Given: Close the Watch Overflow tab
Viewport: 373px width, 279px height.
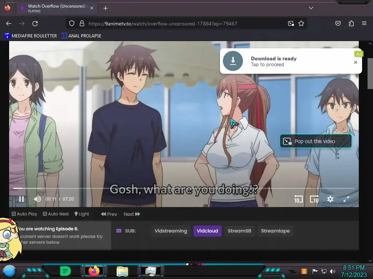Looking at the screenshot, I should coord(92,8).
